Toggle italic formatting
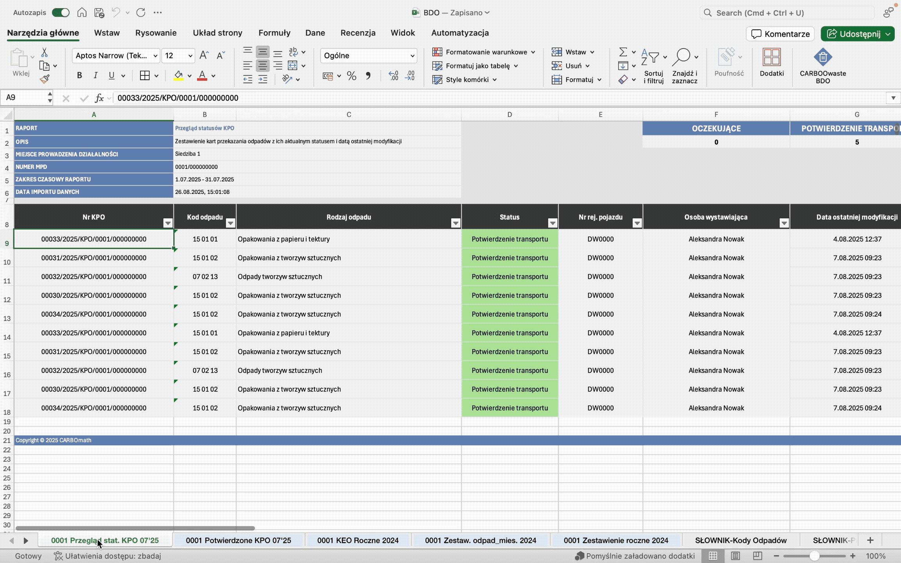 point(95,76)
